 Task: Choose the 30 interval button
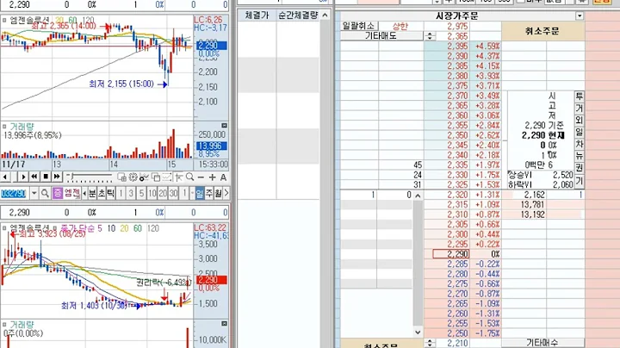[x=173, y=193]
